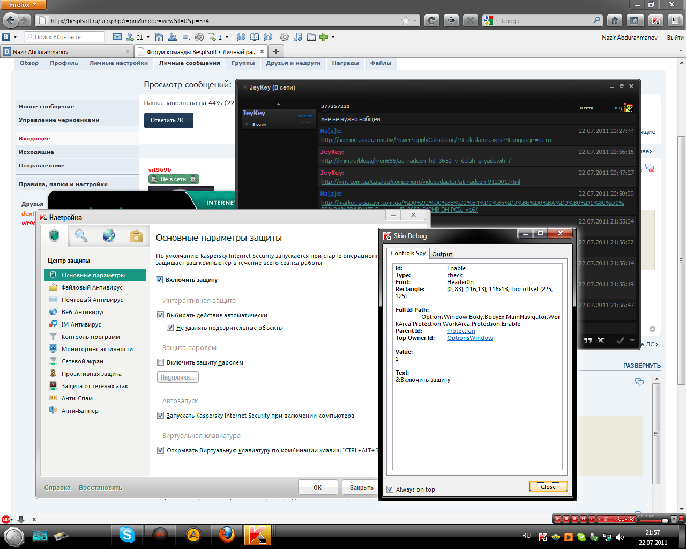Open the Scan (magnifier) section in Kaspersky settings

click(81, 236)
